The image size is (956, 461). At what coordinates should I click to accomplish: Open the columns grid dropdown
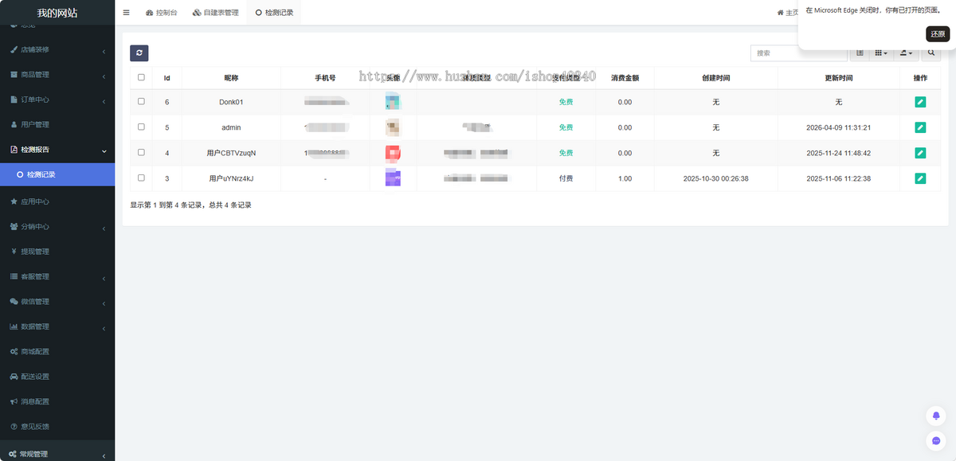tap(881, 53)
